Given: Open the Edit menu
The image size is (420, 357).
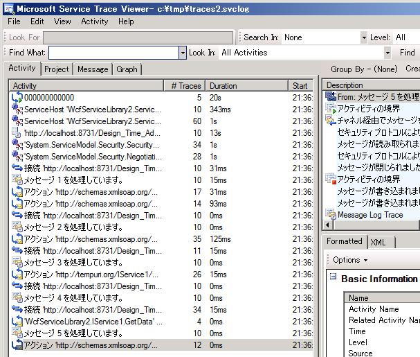Looking at the screenshot, I should [37, 21].
